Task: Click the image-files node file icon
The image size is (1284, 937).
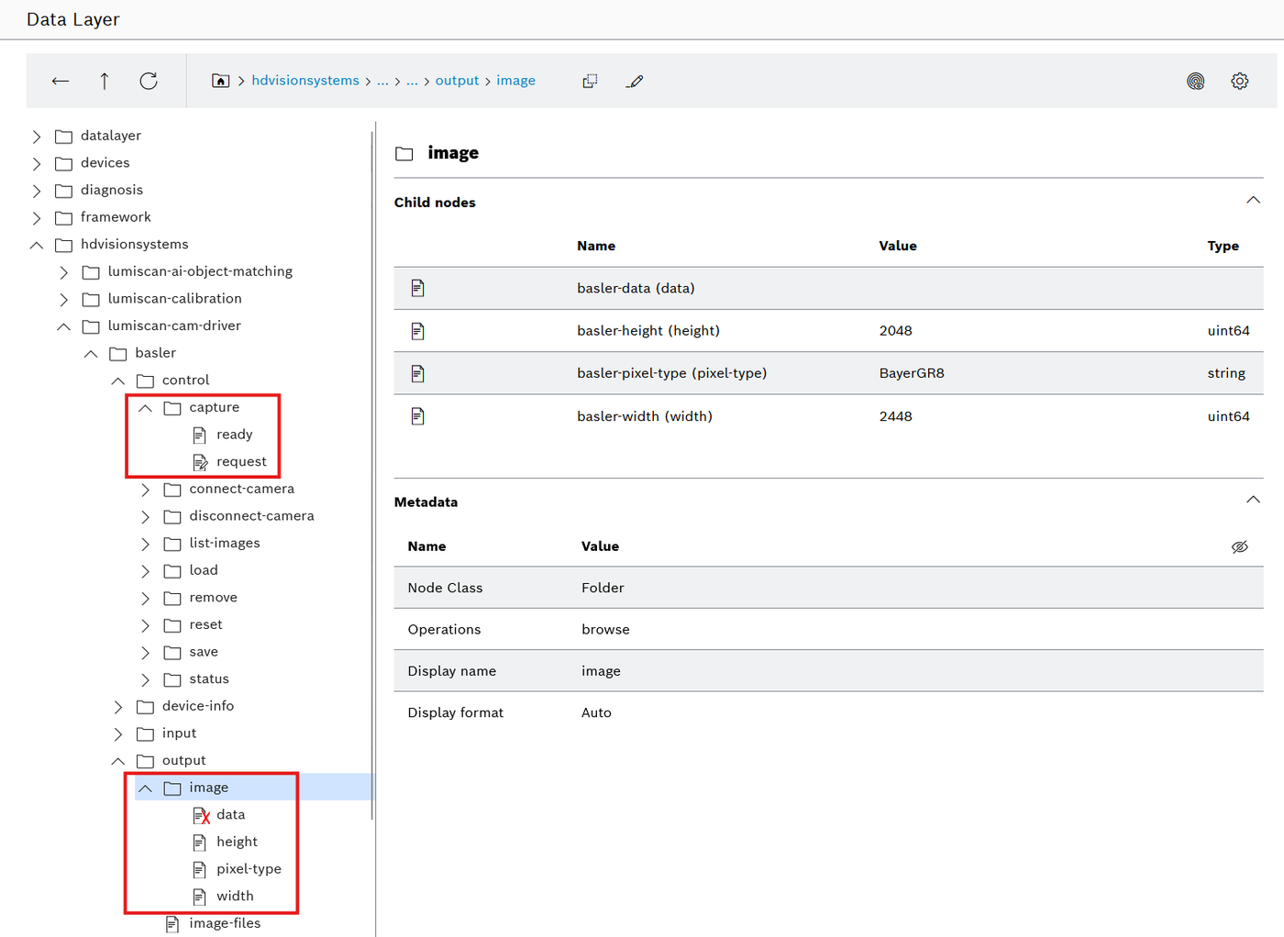Action: pyautogui.click(x=172, y=923)
